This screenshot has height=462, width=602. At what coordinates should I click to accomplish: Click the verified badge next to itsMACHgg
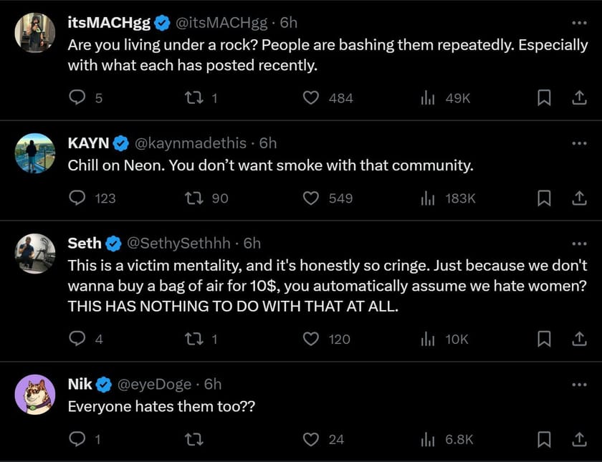161,22
